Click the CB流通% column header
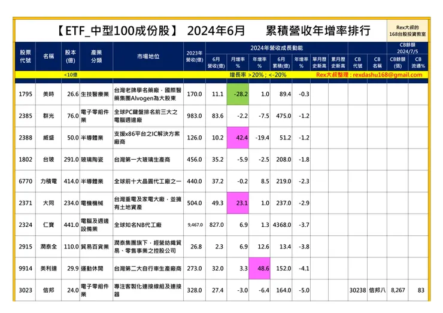 tap(418, 62)
